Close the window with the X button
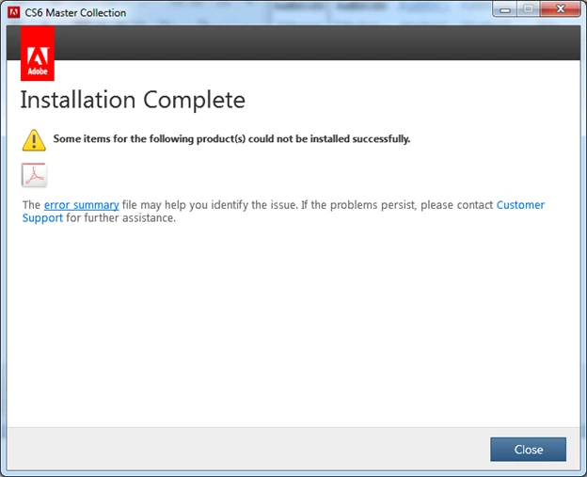587x477 pixels. click(560, 9)
